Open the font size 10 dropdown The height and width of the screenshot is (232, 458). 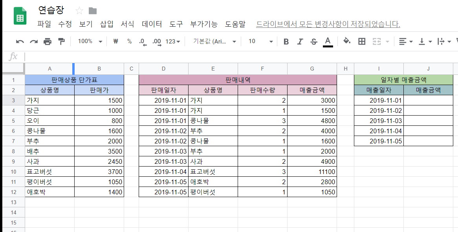tap(260, 42)
